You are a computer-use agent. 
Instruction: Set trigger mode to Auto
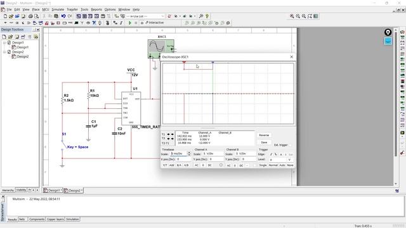tap(282, 165)
